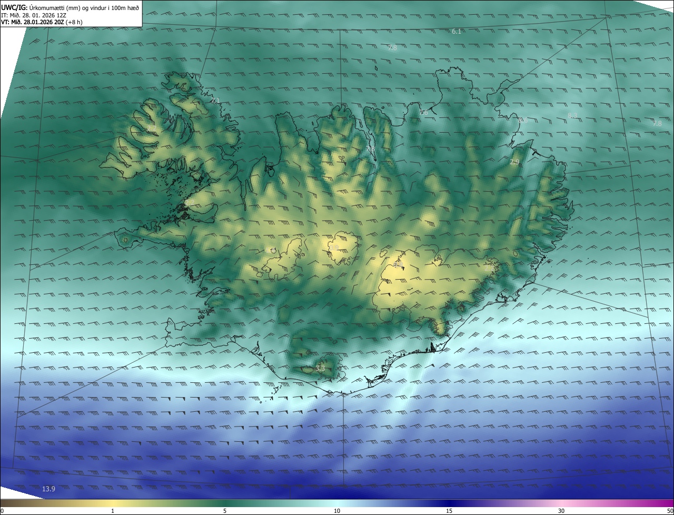Click the map value '8.3' off the northeast coast
This screenshot has height=515, width=674.
(573, 115)
